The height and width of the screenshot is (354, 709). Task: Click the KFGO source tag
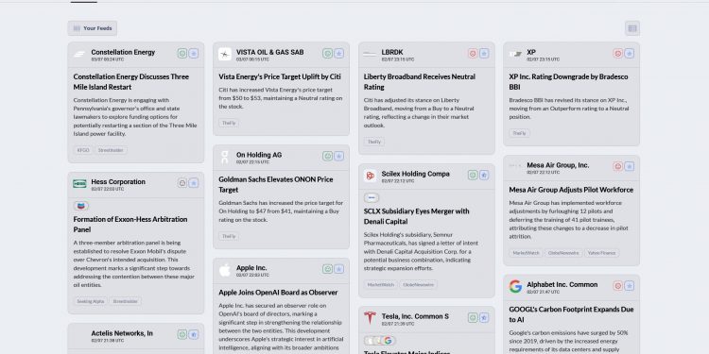point(83,150)
